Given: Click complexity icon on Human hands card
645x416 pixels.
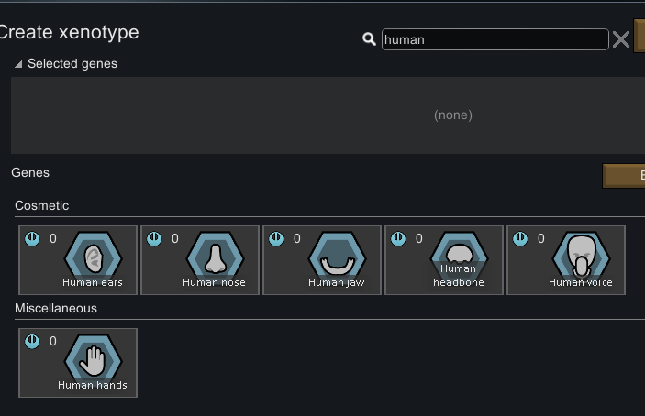Looking at the screenshot, I should pyautogui.click(x=32, y=341).
